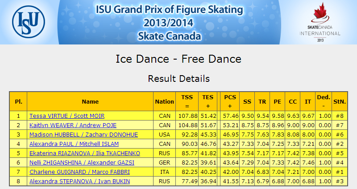Click the Skate Canada International maple leaf logo
The height and width of the screenshot is (189, 357).
click(320, 22)
